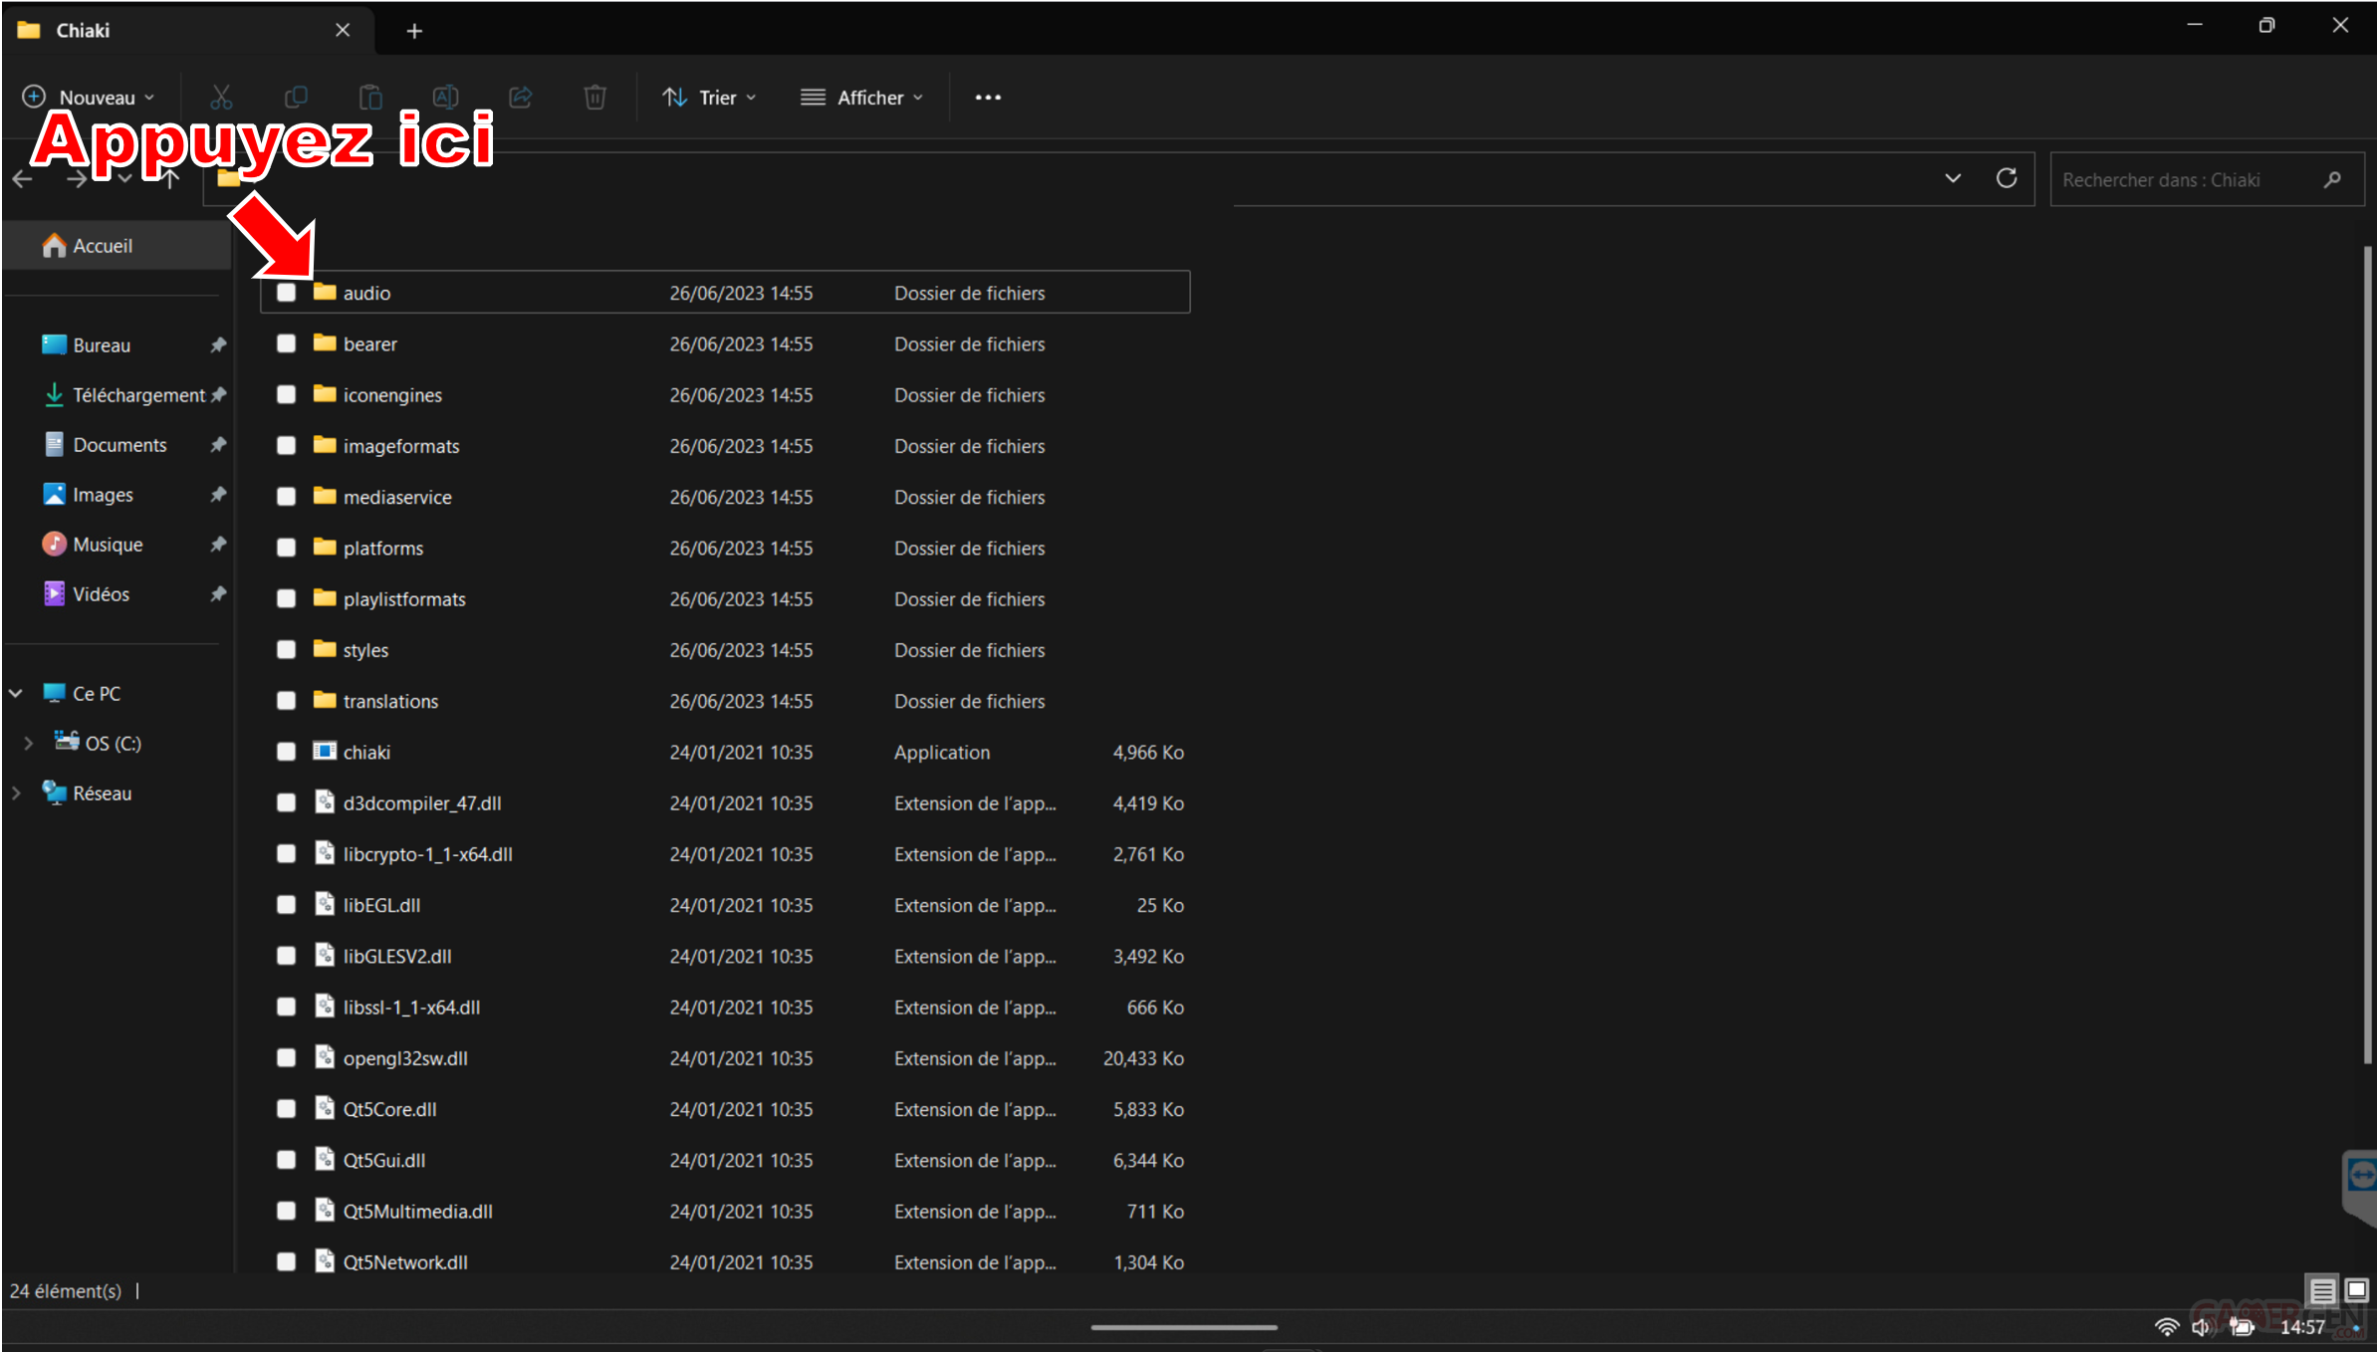Check the checkbox for bearer folder

tap(286, 343)
